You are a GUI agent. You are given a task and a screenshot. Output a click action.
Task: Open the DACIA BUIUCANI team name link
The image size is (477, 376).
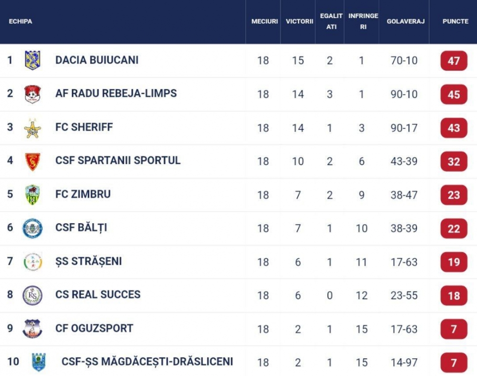pyautogui.click(x=97, y=60)
